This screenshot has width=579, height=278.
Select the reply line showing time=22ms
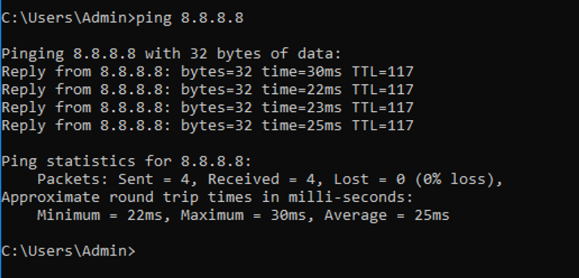click(207, 90)
